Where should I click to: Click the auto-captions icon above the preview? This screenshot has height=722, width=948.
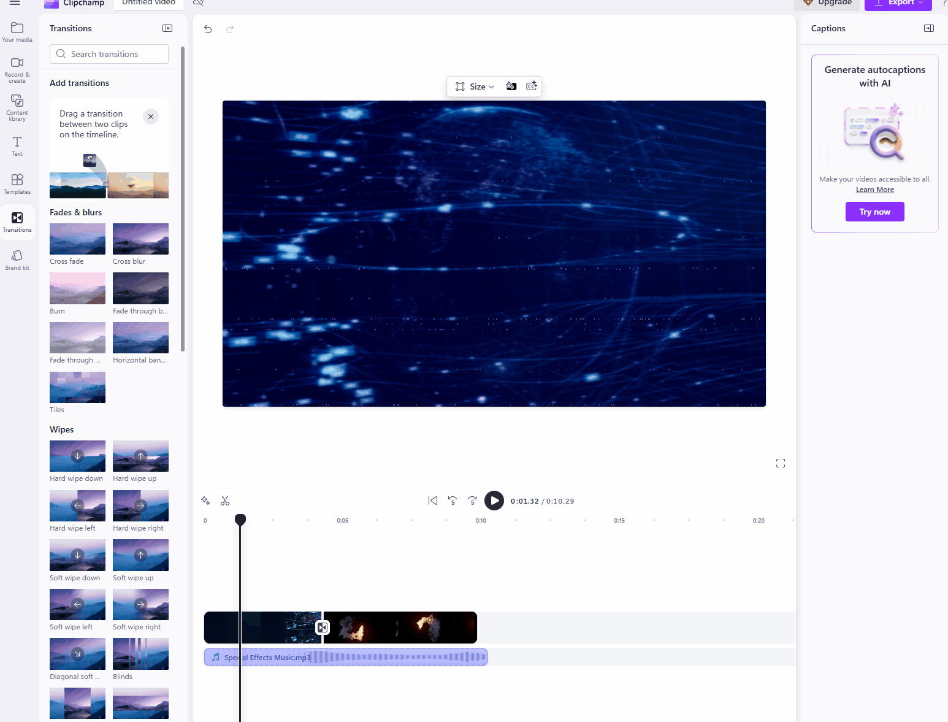point(531,86)
